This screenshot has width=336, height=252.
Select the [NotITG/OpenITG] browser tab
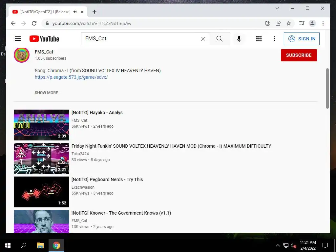pyautogui.click(x=48, y=12)
